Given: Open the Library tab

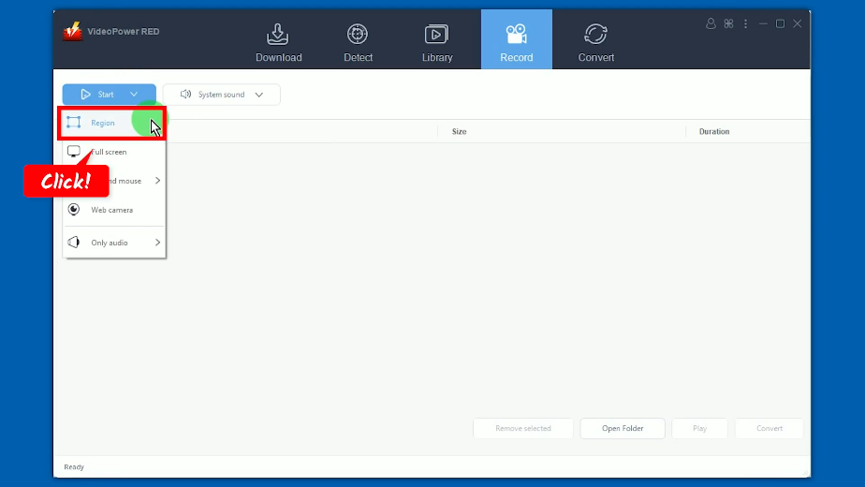Looking at the screenshot, I should click(x=437, y=42).
